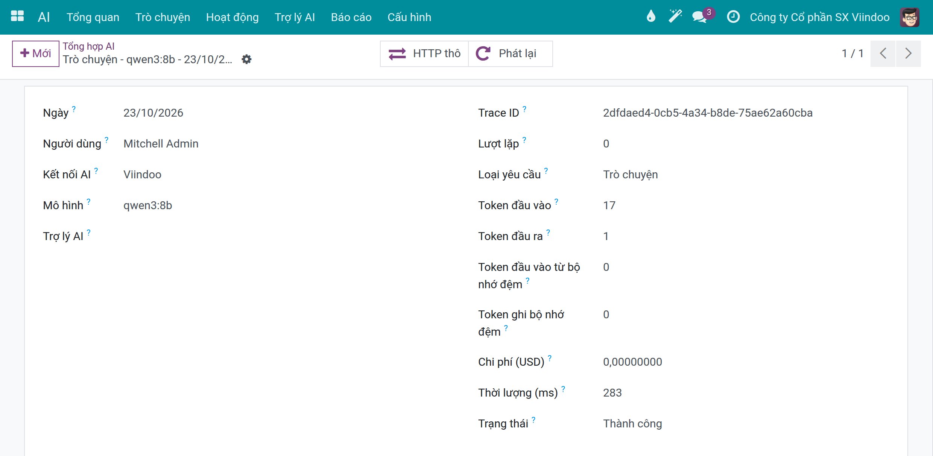
Task: Click the AI app name in navbar
Action: click(x=44, y=17)
